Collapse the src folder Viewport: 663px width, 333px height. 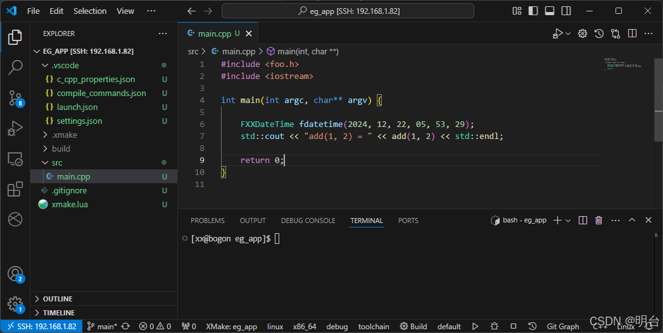coord(104,162)
